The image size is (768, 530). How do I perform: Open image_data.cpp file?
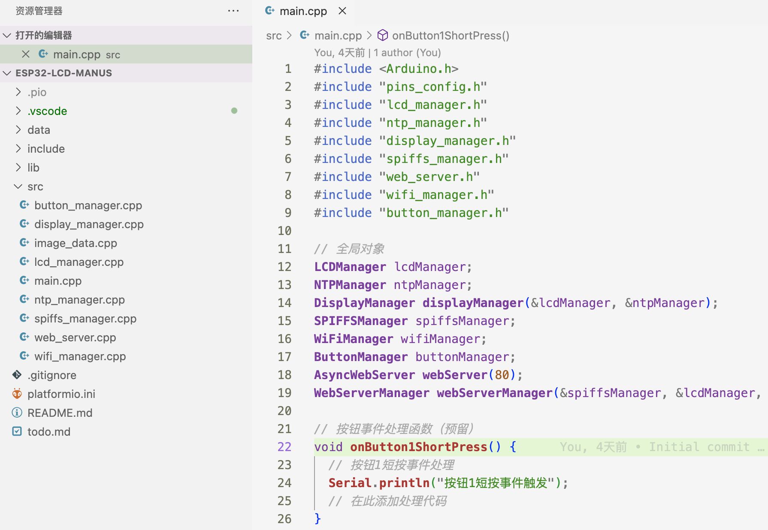point(76,243)
